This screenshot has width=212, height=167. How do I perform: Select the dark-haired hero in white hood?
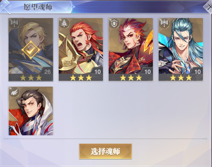(x=31, y=111)
